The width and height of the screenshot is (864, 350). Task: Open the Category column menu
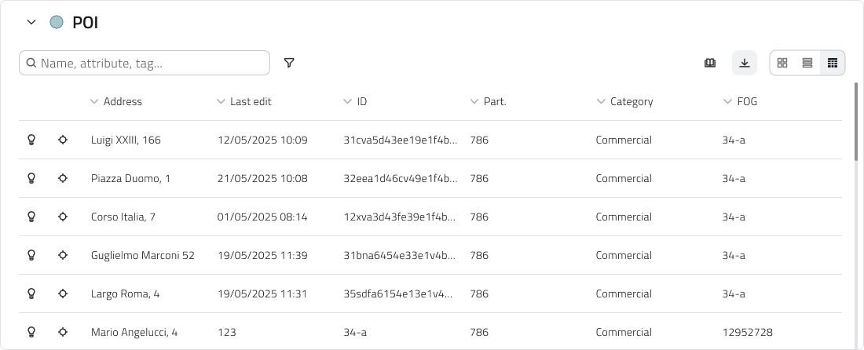[602, 101]
